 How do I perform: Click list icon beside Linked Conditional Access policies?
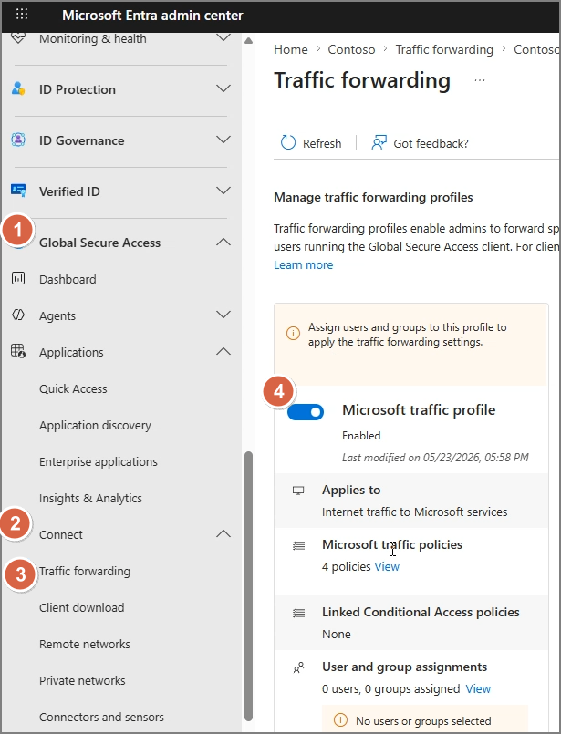pos(299,613)
